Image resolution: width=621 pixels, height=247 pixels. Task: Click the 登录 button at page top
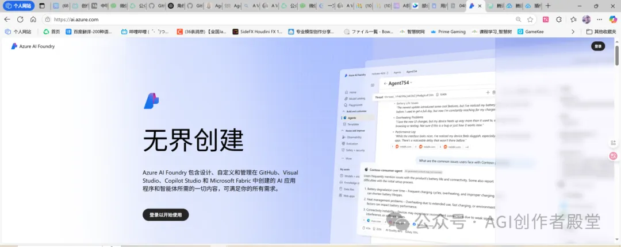click(598, 46)
